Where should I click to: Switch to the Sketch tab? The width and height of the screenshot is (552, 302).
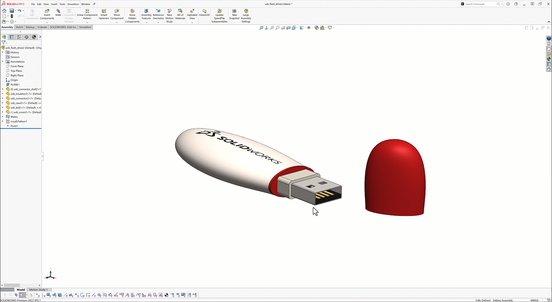19,27
